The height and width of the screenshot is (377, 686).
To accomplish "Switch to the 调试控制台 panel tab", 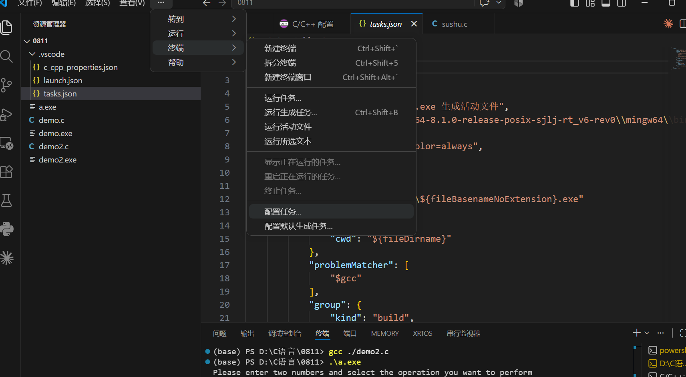I will click(x=285, y=333).
